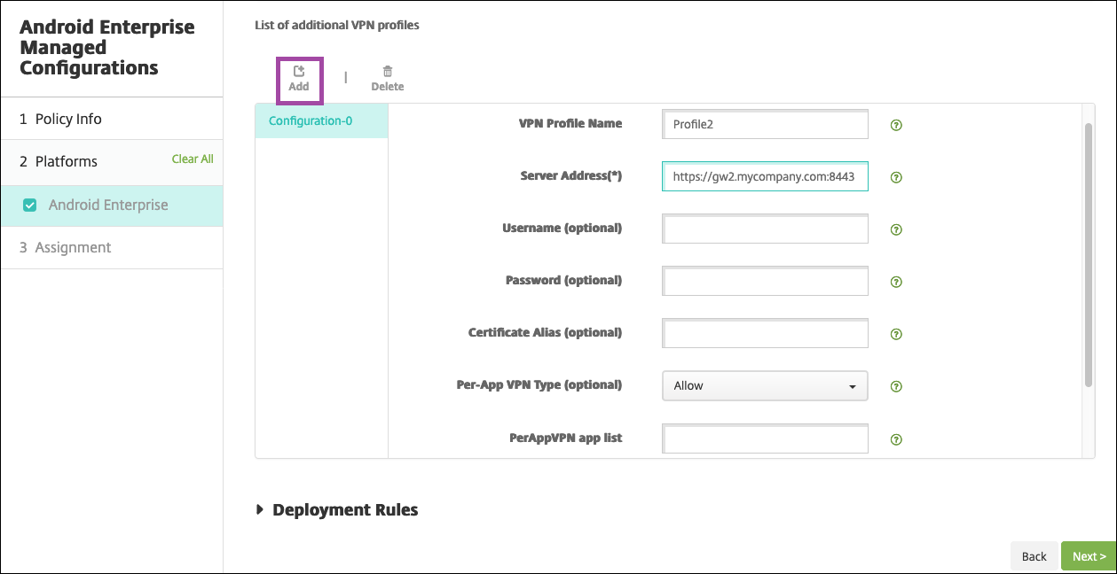
Task: Open help for VPN Profile Name
Action: (x=896, y=125)
